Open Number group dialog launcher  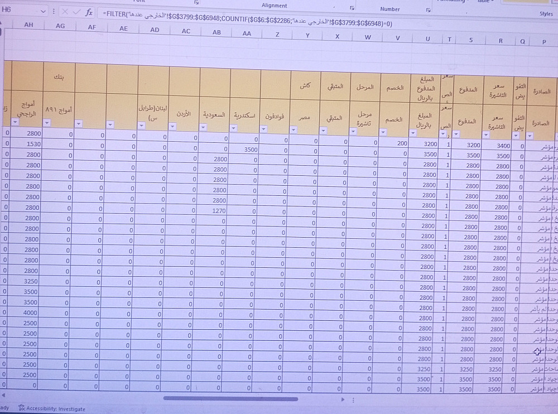(429, 10)
